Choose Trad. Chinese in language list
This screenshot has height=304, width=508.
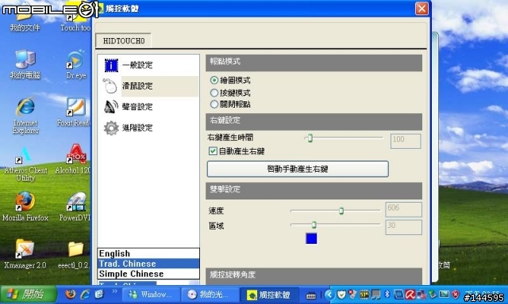148,264
